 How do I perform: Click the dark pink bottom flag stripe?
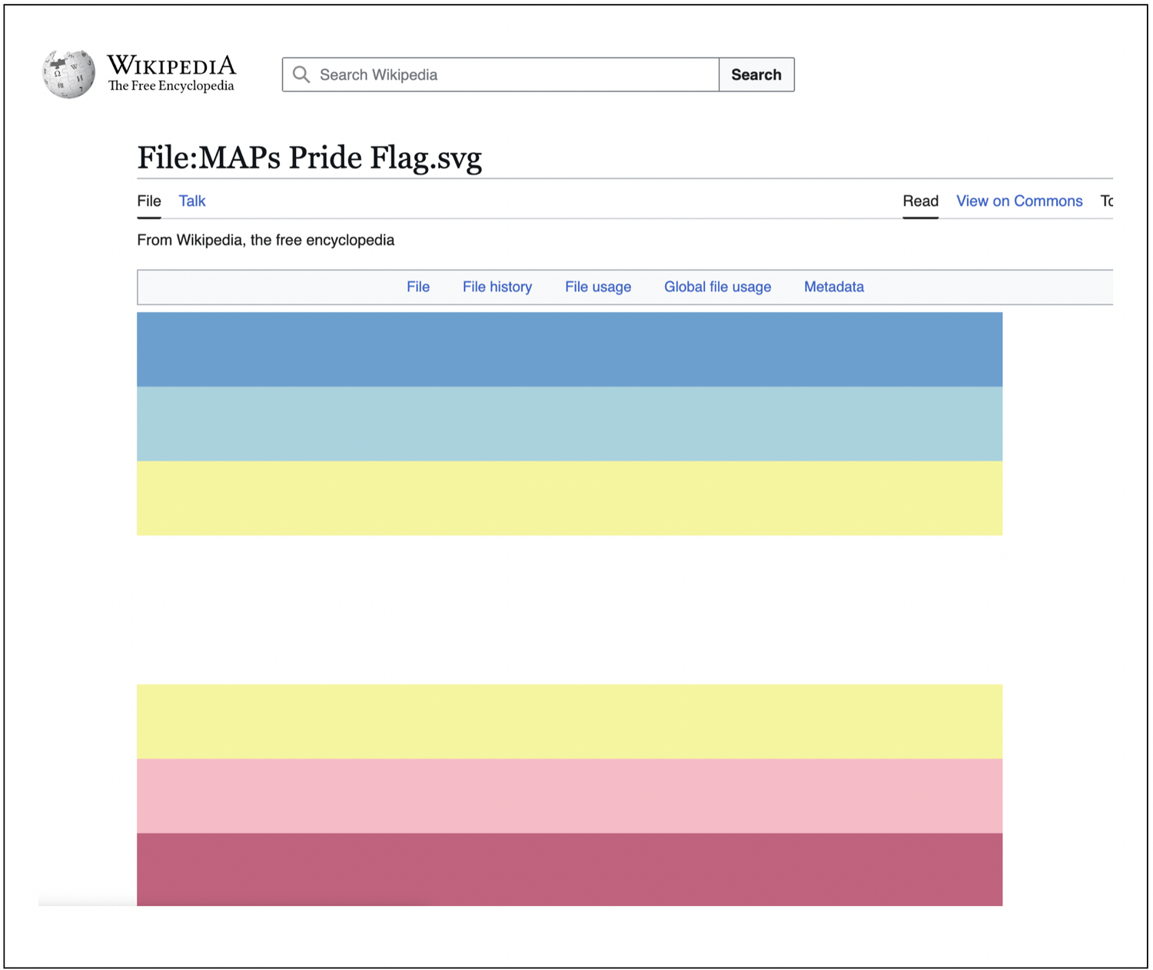point(570,869)
